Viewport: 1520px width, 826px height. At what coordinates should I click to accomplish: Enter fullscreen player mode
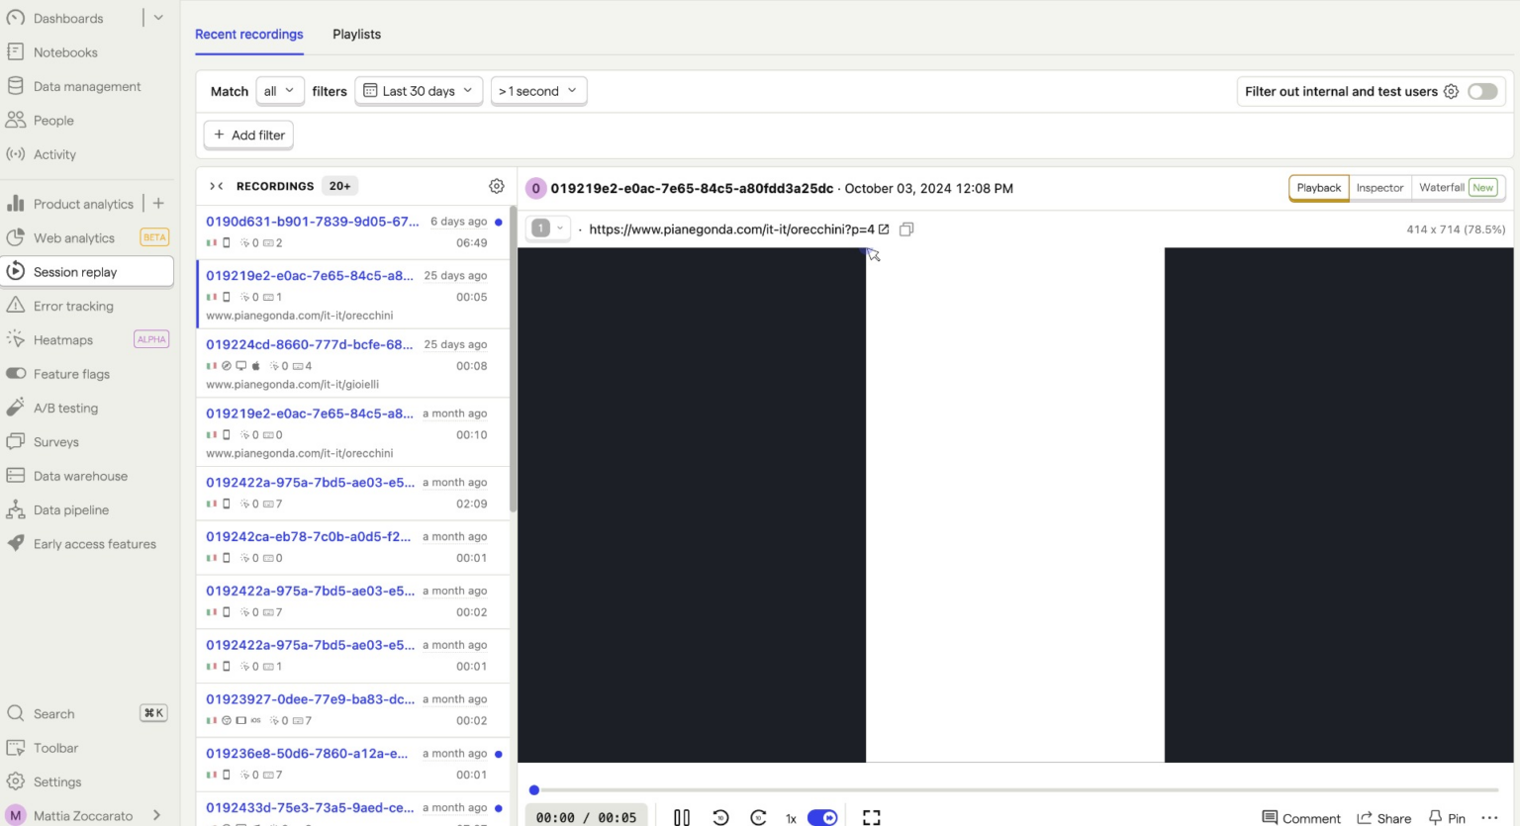pos(871,817)
